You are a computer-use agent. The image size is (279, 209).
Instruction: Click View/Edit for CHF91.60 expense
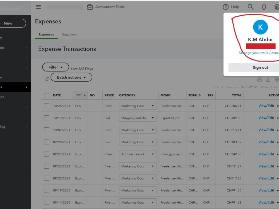pyautogui.click(x=266, y=190)
